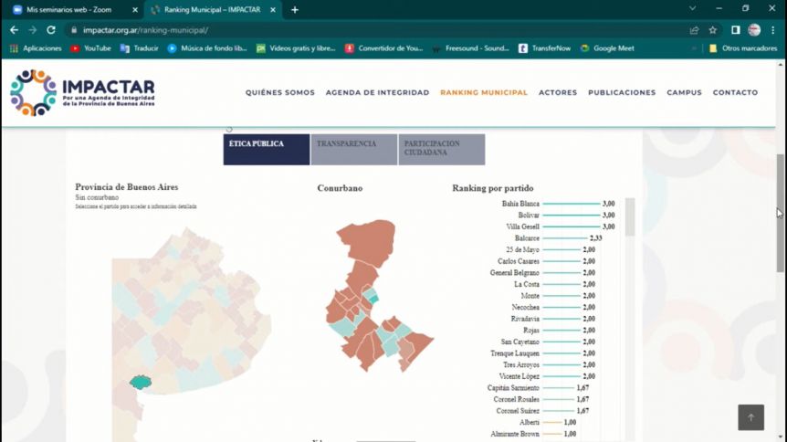The height and width of the screenshot is (442, 787).
Task: Open the Google Meet bookmark
Action: pyautogui.click(x=607, y=48)
